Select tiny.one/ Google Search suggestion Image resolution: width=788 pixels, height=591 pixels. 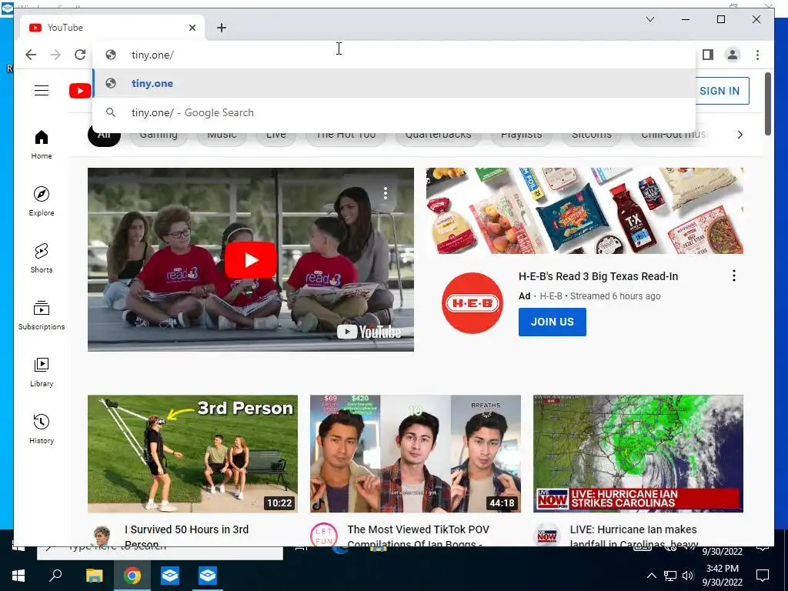click(x=394, y=112)
